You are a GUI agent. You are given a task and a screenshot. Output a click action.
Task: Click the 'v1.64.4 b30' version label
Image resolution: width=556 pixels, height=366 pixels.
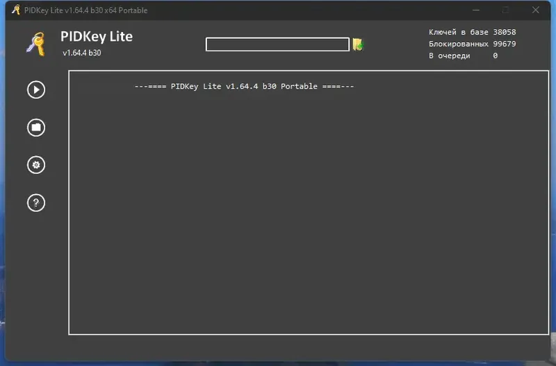click(82, 53)
